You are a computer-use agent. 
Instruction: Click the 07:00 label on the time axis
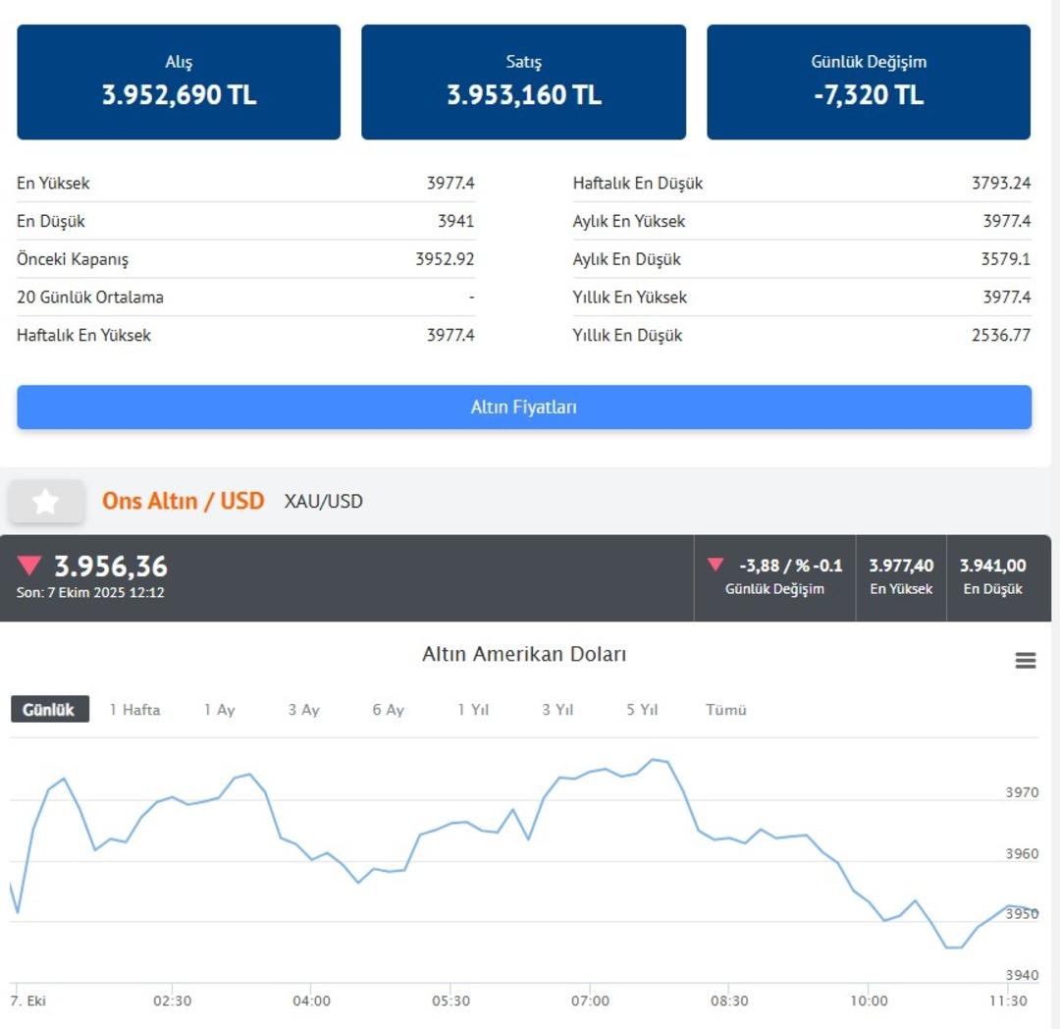pyautogui.click(x=590, y=1001)
